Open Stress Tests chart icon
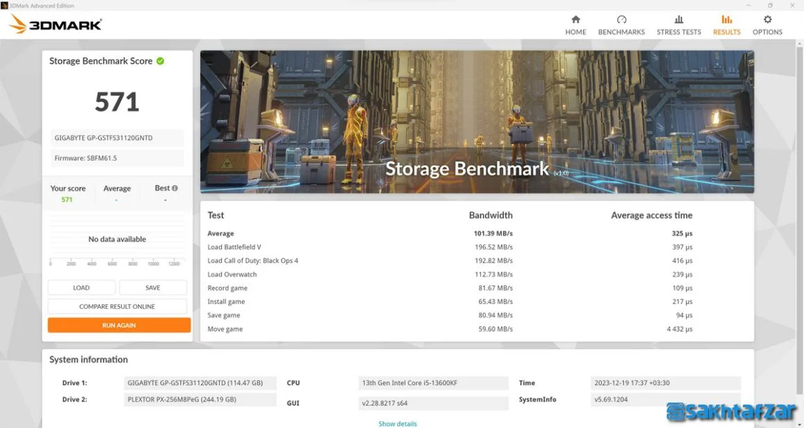 click(679, 19)
